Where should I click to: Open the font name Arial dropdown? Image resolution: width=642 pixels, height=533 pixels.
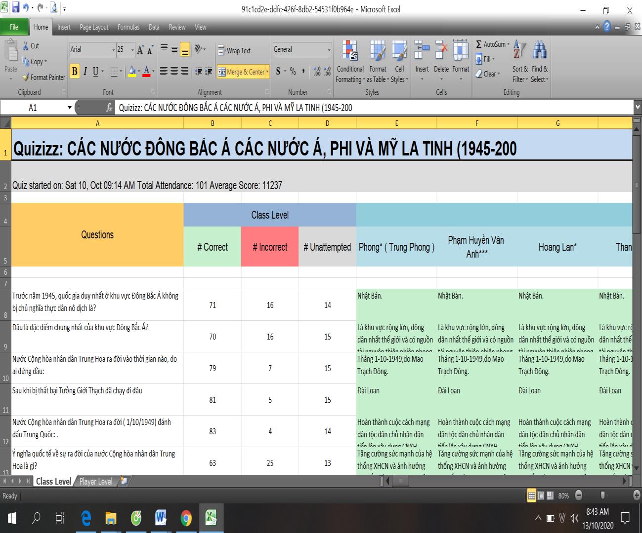[x=113, y=50]
